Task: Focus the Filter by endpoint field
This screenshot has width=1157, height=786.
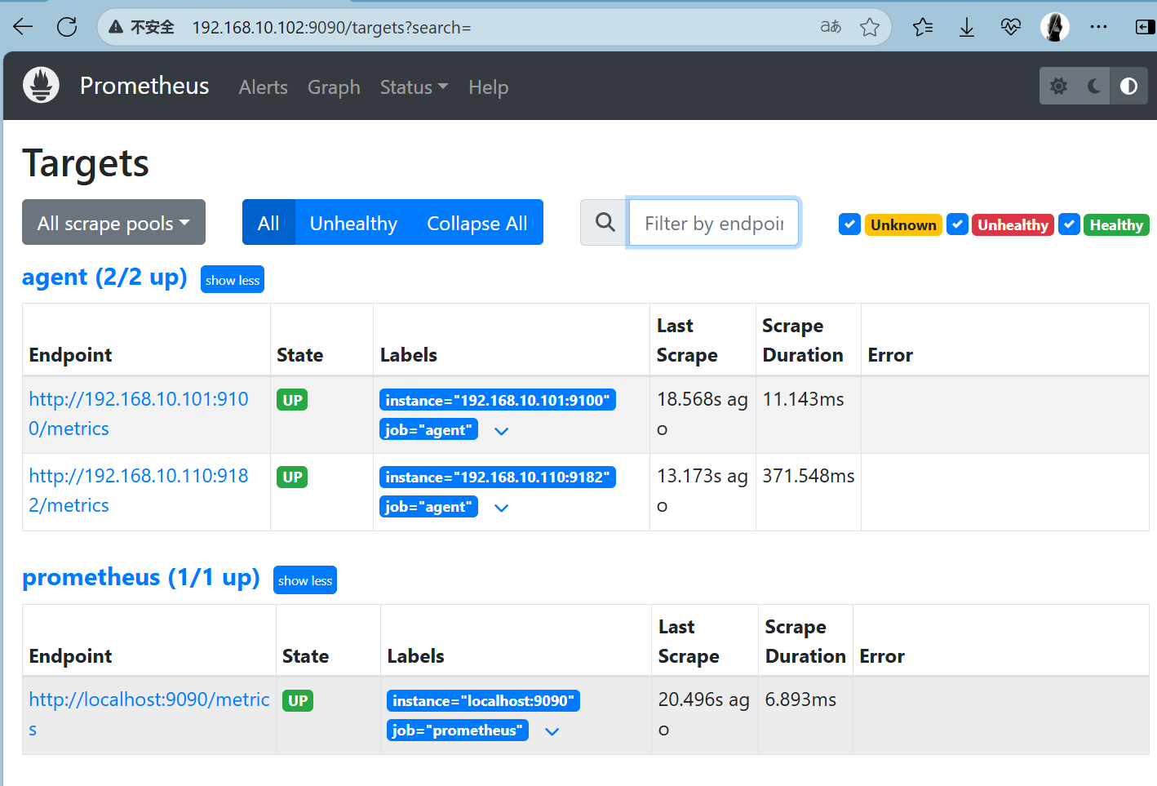Action: 714,222
